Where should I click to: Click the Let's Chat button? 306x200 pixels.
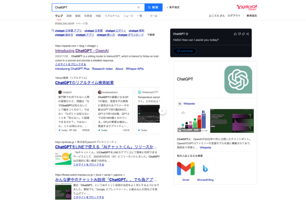(x=184, y=51)
